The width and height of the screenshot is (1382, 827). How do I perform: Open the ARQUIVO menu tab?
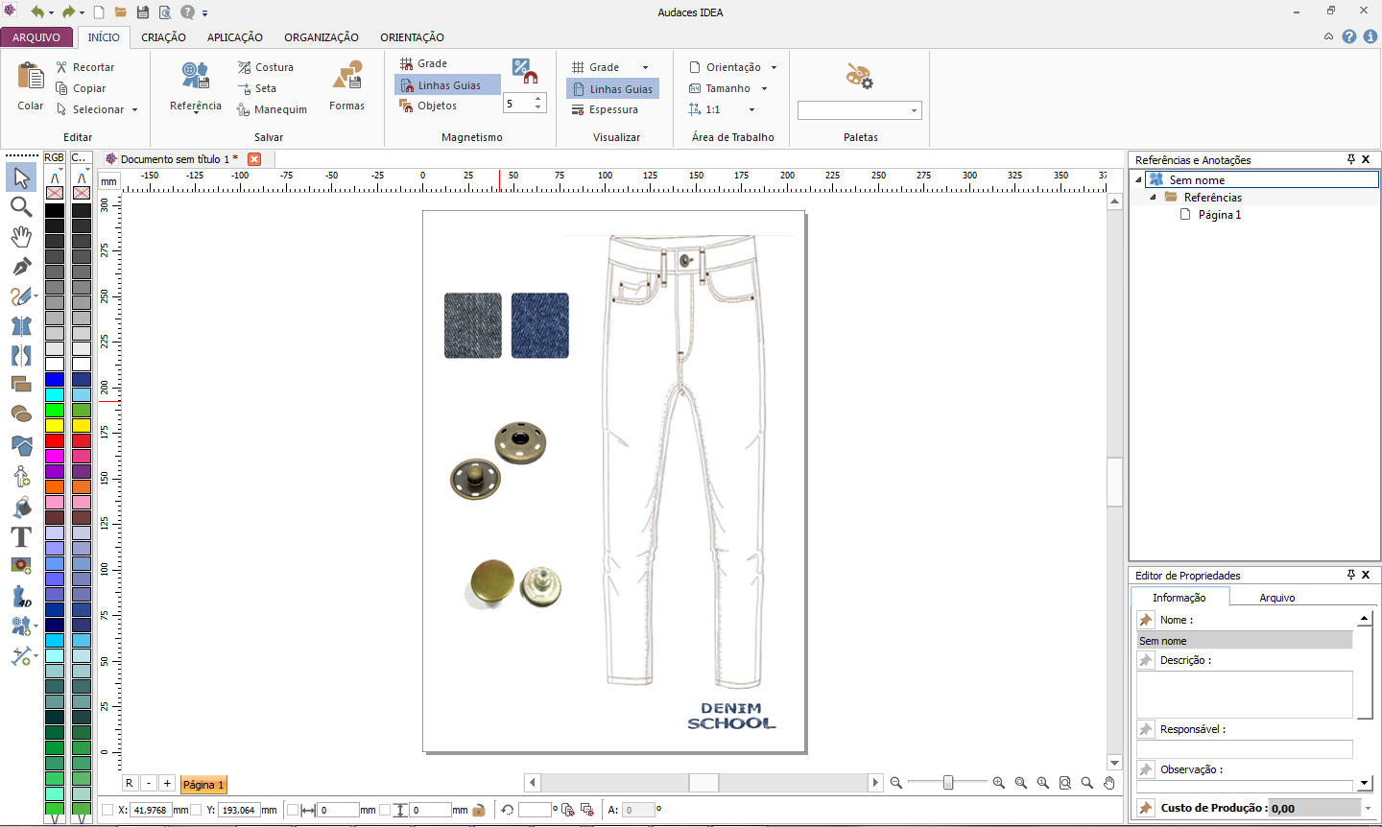click(x=36, y=37)
